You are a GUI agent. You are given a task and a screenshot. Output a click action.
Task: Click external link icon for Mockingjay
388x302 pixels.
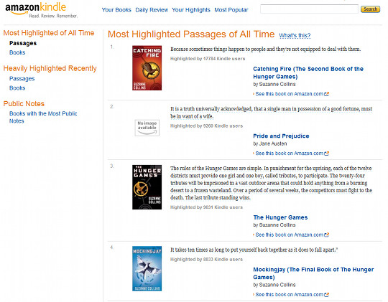click(327, 295)
